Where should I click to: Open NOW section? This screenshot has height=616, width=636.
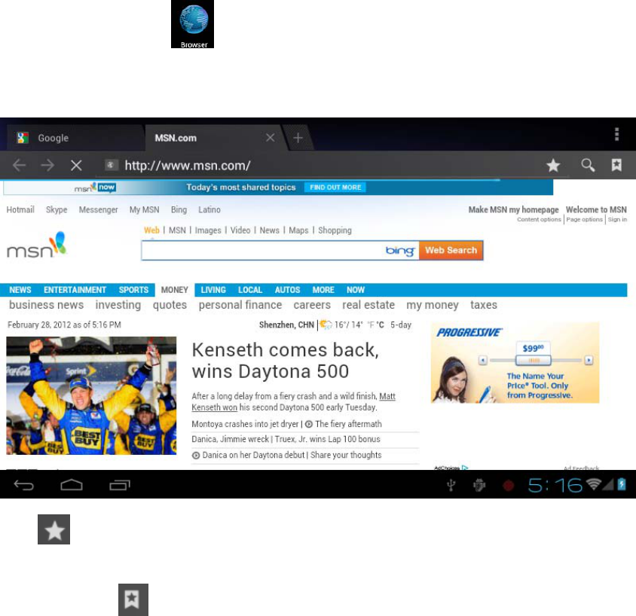point(356,290)
